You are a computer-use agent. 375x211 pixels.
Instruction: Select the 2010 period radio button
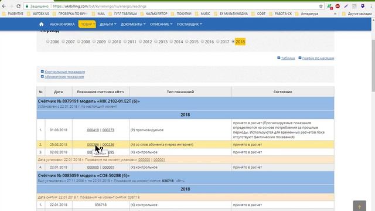(110, 42)
